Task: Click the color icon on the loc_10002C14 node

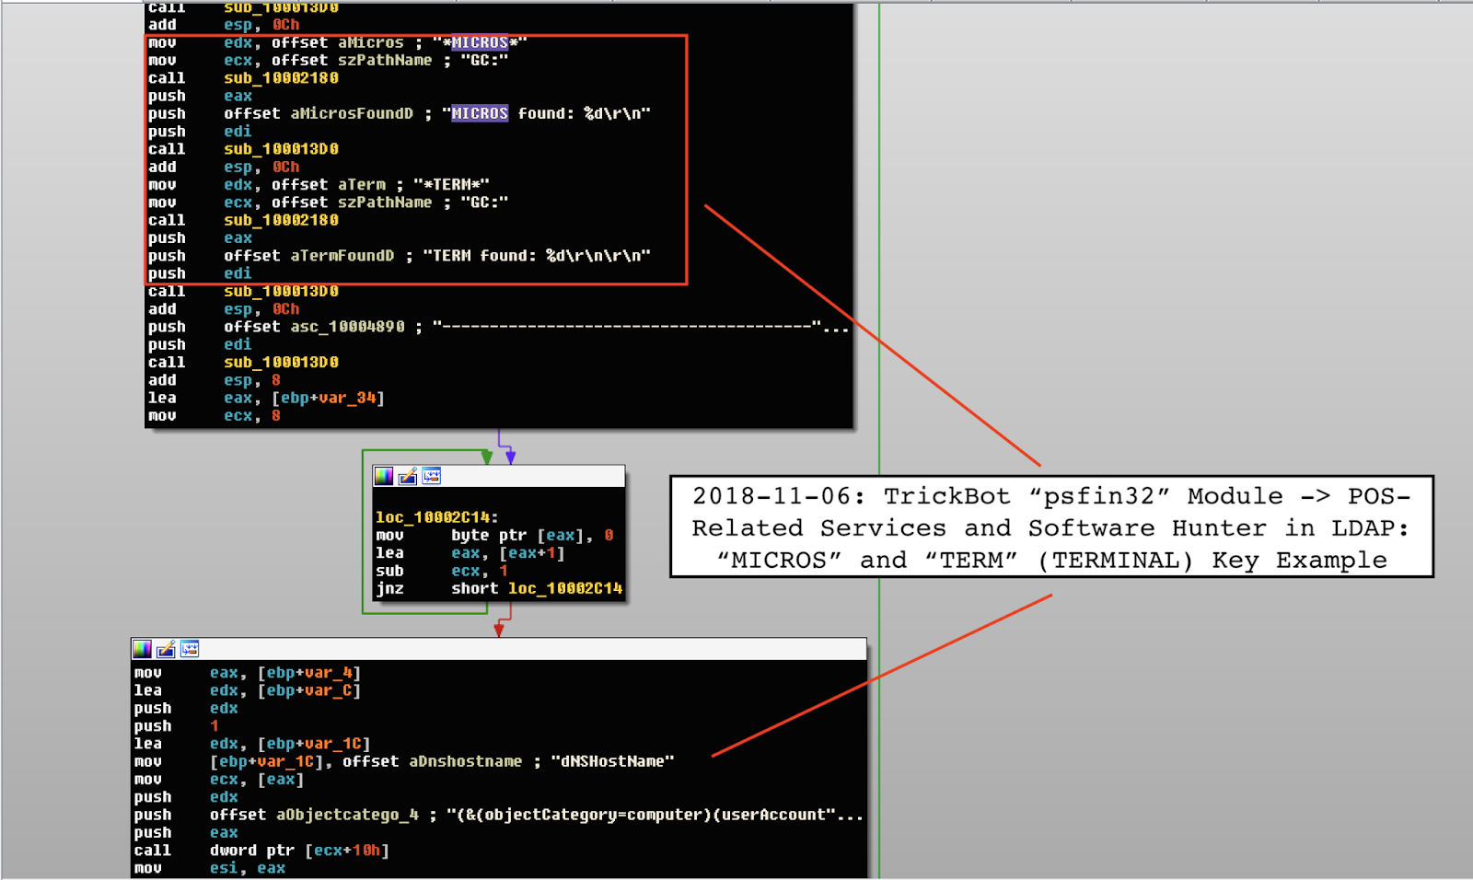Action: (384, 476)
